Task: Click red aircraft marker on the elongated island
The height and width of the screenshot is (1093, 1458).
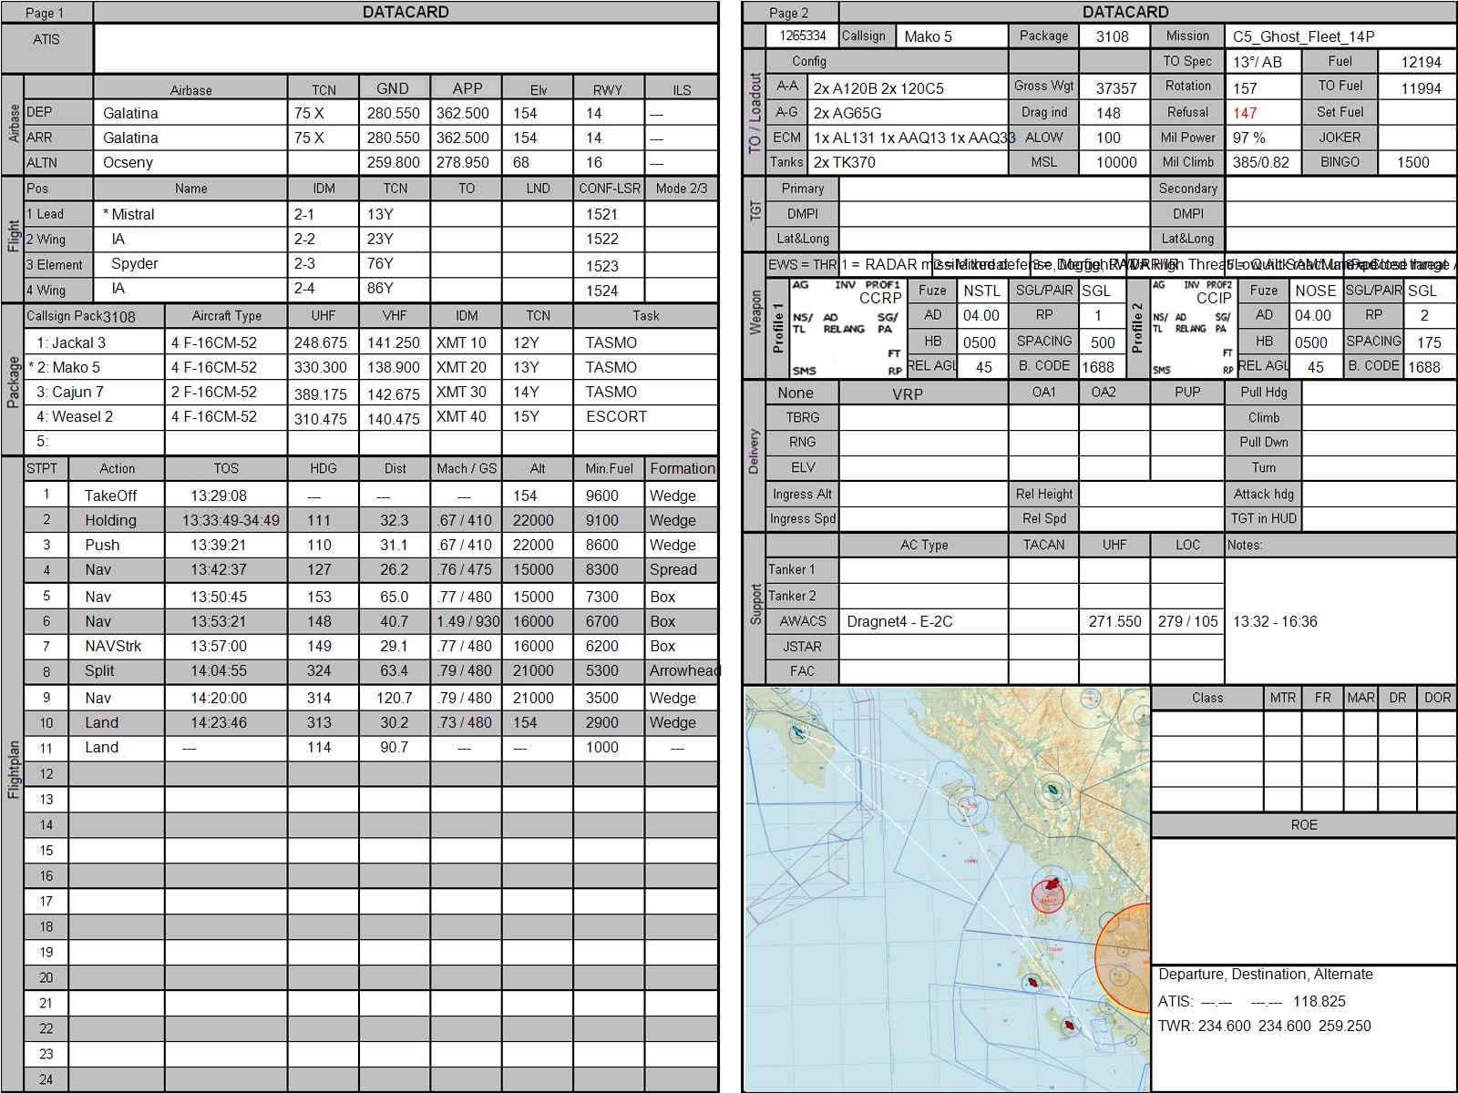Action: [1032, 983]
